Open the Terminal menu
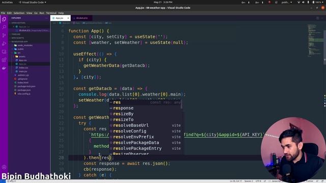Image resolution: width=326 pixels, height=183 pixels. pyautogui.click(x=51, y=13)
